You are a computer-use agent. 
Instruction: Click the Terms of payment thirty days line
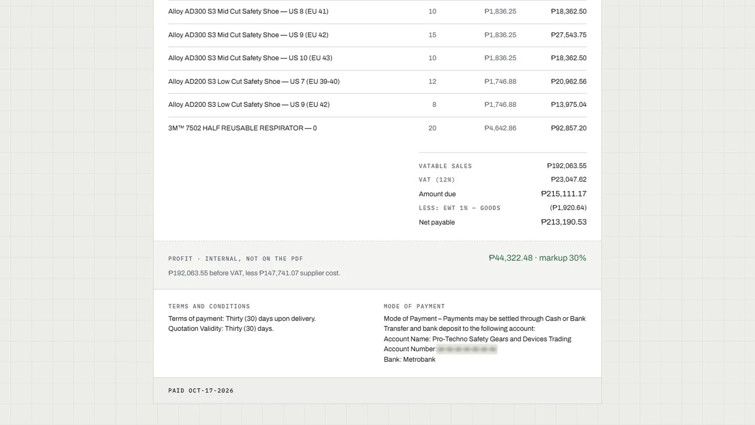(x=242, y=319)
